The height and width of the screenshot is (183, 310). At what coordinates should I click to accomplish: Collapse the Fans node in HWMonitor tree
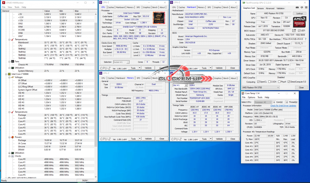click(x=9, y=61)
